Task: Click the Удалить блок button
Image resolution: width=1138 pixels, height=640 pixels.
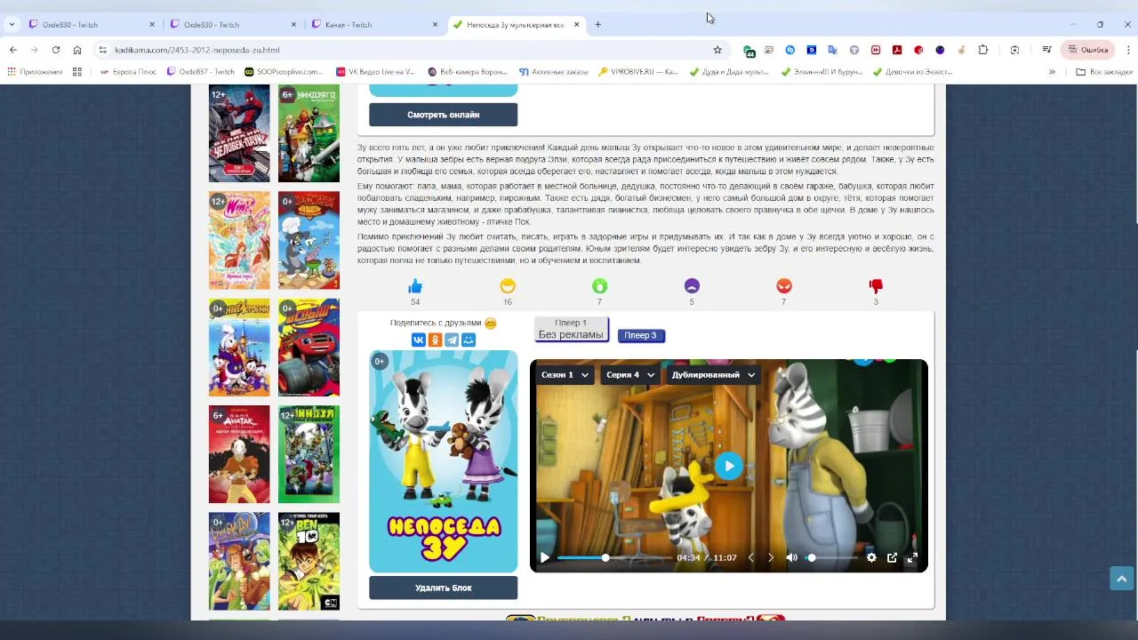Action: 443,588
